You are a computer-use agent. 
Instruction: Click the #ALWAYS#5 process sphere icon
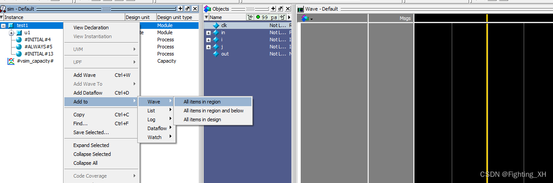(19, 47)
